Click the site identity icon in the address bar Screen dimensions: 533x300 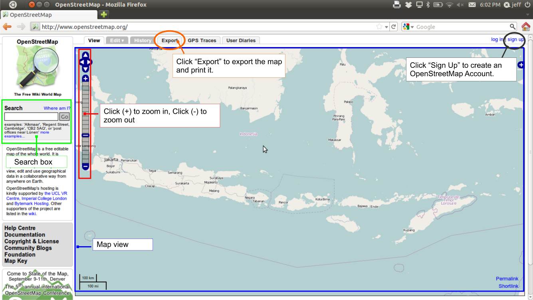35,27
